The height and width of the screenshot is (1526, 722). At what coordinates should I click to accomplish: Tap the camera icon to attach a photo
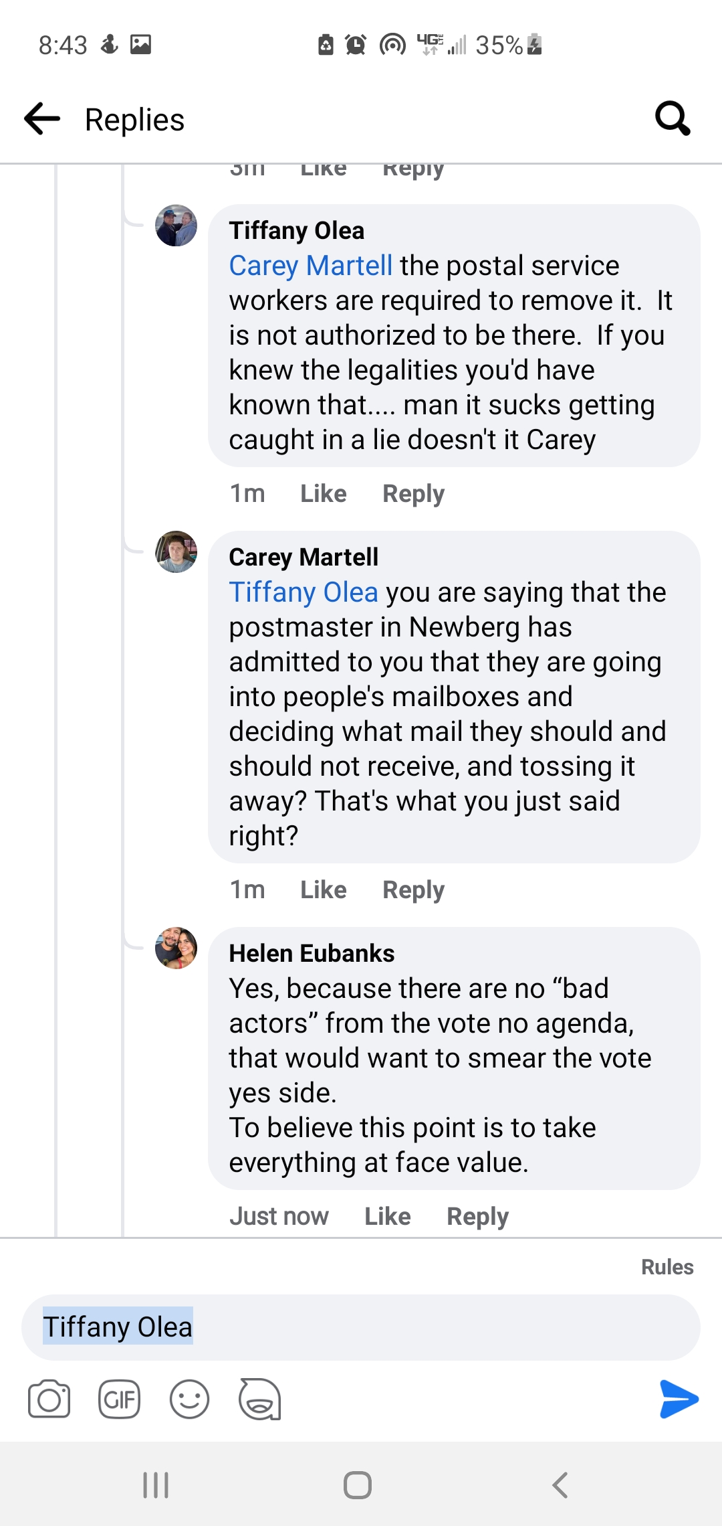pyautogui.click(x=49, y=1399)
